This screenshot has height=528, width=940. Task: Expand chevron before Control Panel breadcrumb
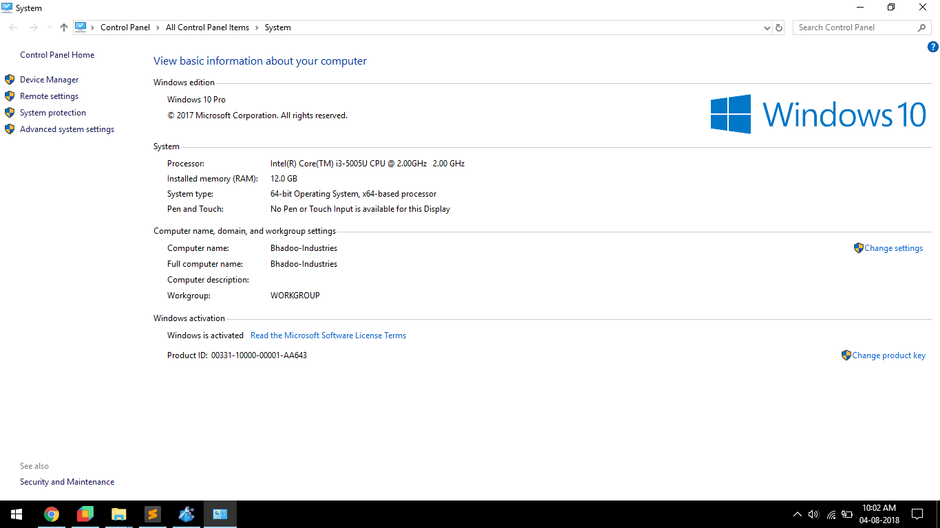pyautogui.click(x=93, y=27)
